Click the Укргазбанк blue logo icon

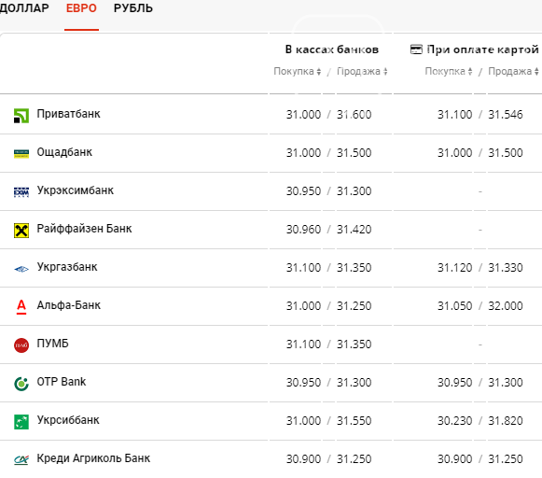point(21,269)
